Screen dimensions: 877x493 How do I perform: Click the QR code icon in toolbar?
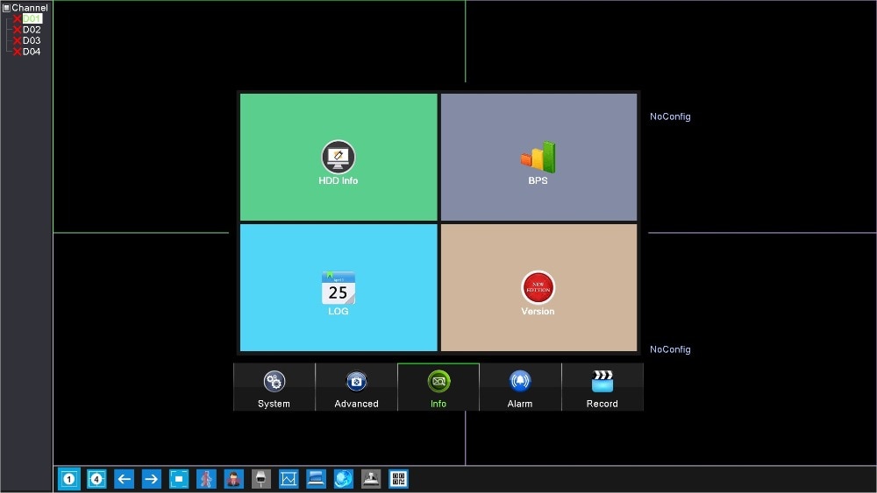pos(398,479)
